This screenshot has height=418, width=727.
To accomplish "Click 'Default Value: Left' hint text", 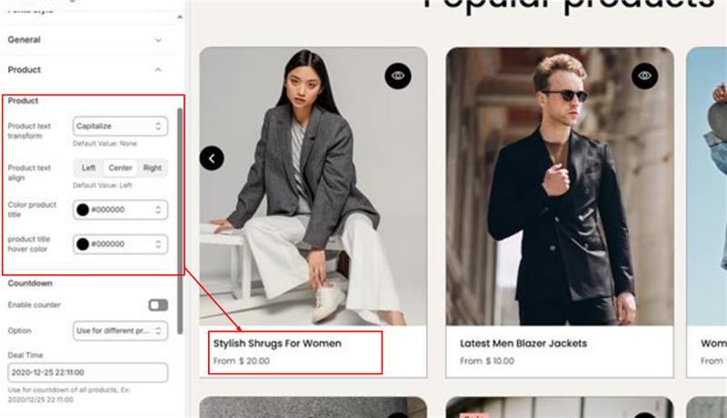I will tap(103, 185).
